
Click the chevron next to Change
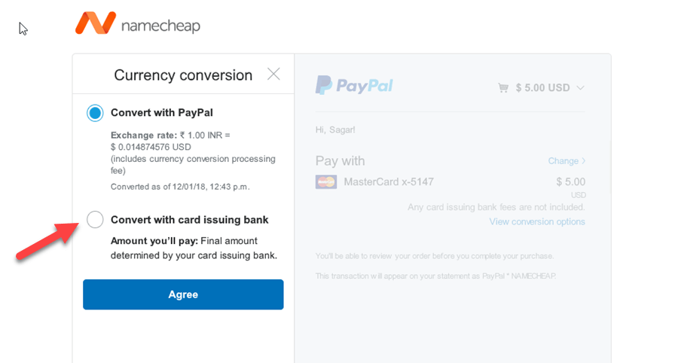583,160
